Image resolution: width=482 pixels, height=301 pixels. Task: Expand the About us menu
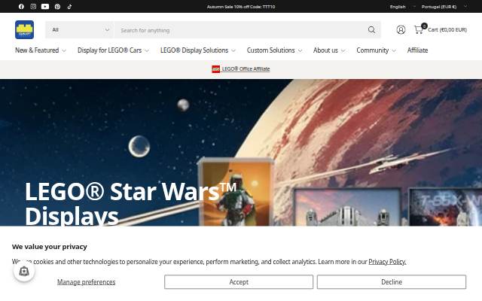point(329,50)
